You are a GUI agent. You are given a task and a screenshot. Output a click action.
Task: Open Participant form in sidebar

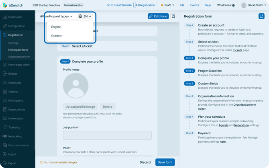pos(18,50)
